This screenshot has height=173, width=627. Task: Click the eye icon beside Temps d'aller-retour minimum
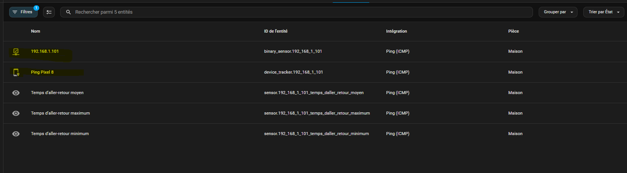click(x=16, y=134)
